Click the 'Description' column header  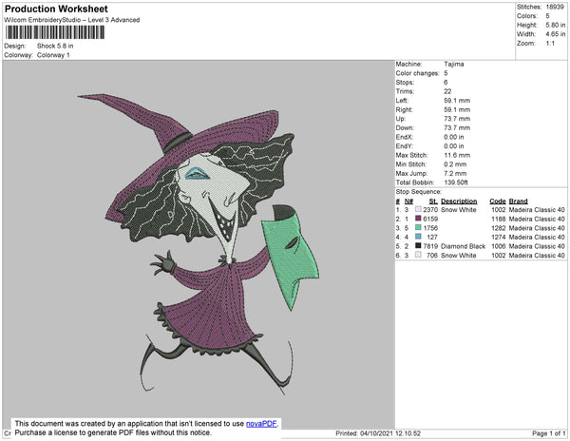click(459, 201)
